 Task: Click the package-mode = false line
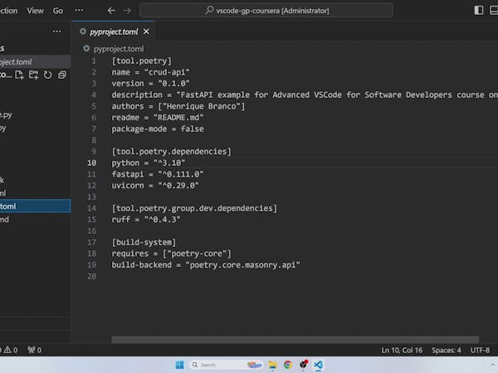(x=158, y=129)
